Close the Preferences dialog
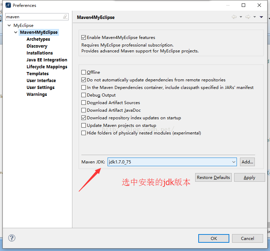270x251 pixels. [x=259, y=5]
